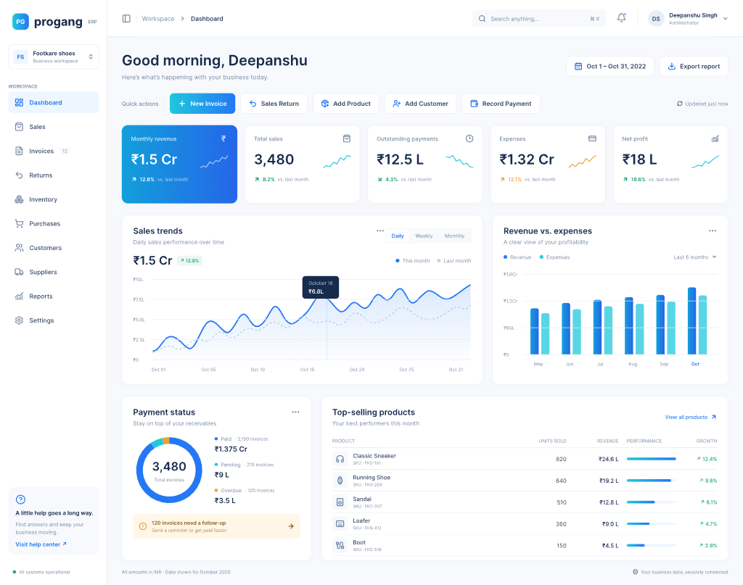The height and width of the screenshot is (585, 743).
Task: Click the Sandal performance bar
Action: point(651,502)
